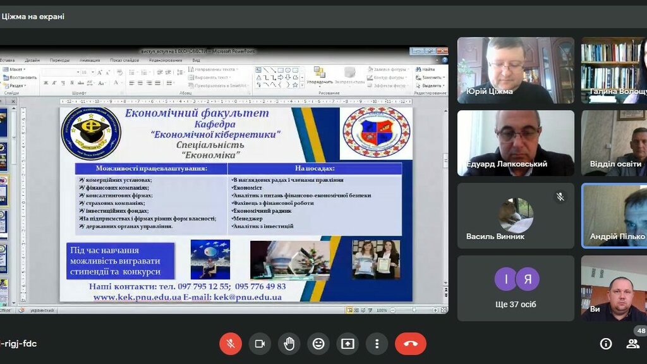Click the Present now screen-share icon
647x364 pixels.
pos(348,344)
